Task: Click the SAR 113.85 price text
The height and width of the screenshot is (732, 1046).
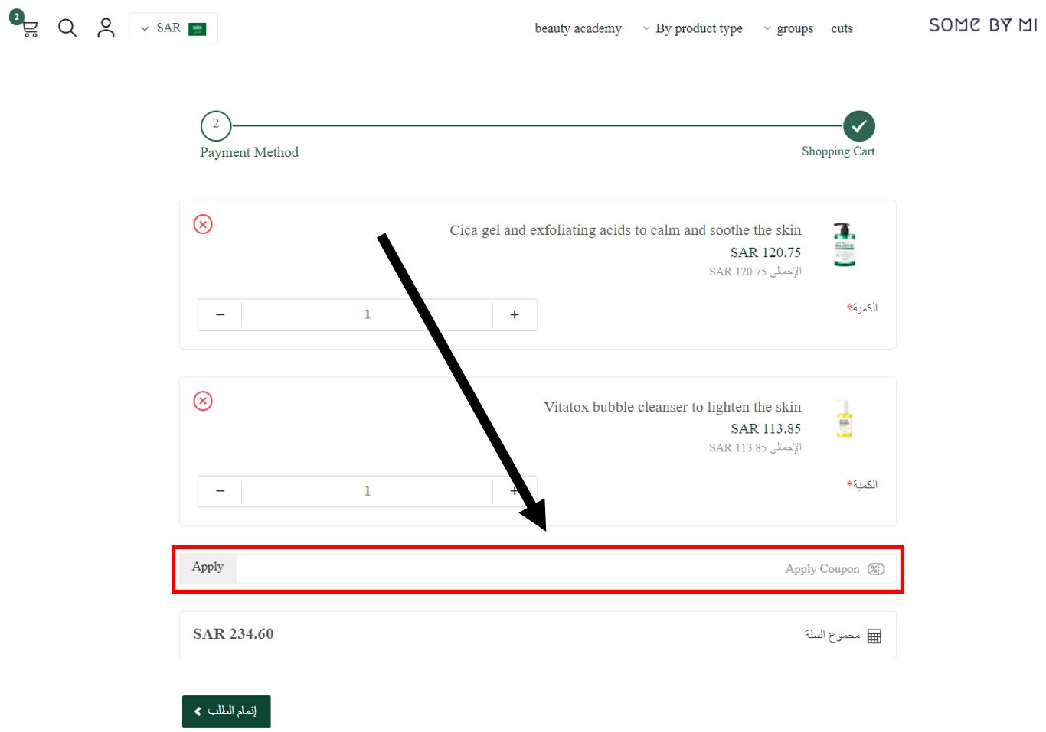Action: (x=766, y=429)
